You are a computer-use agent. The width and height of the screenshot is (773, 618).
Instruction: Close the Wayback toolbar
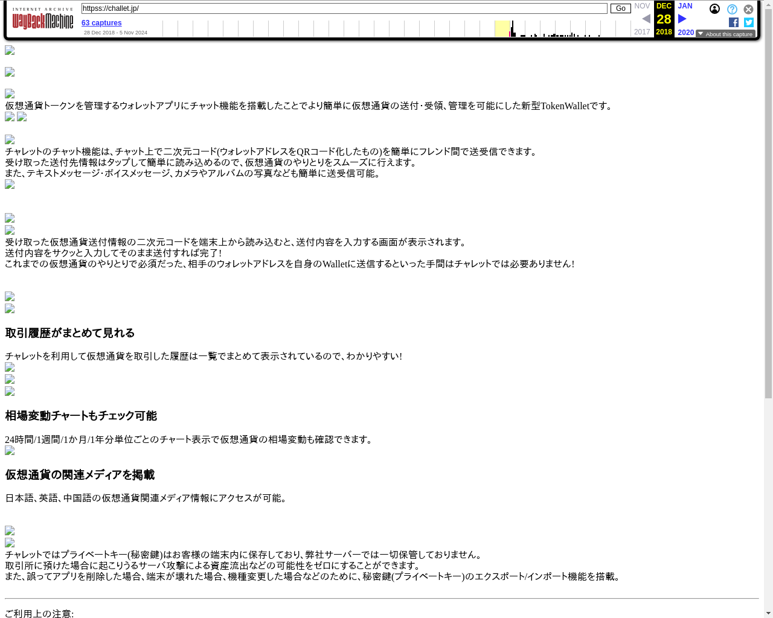[x=748, y=10]
